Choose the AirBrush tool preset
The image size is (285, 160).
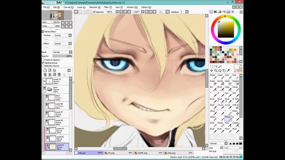coord(236,107)
